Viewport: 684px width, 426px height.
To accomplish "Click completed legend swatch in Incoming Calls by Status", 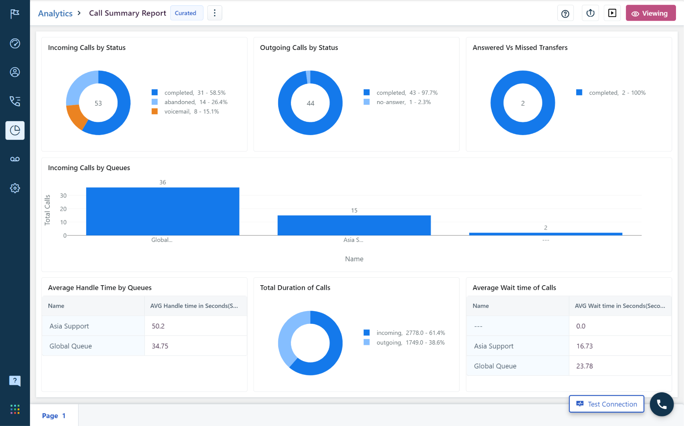I will point(155,92).
